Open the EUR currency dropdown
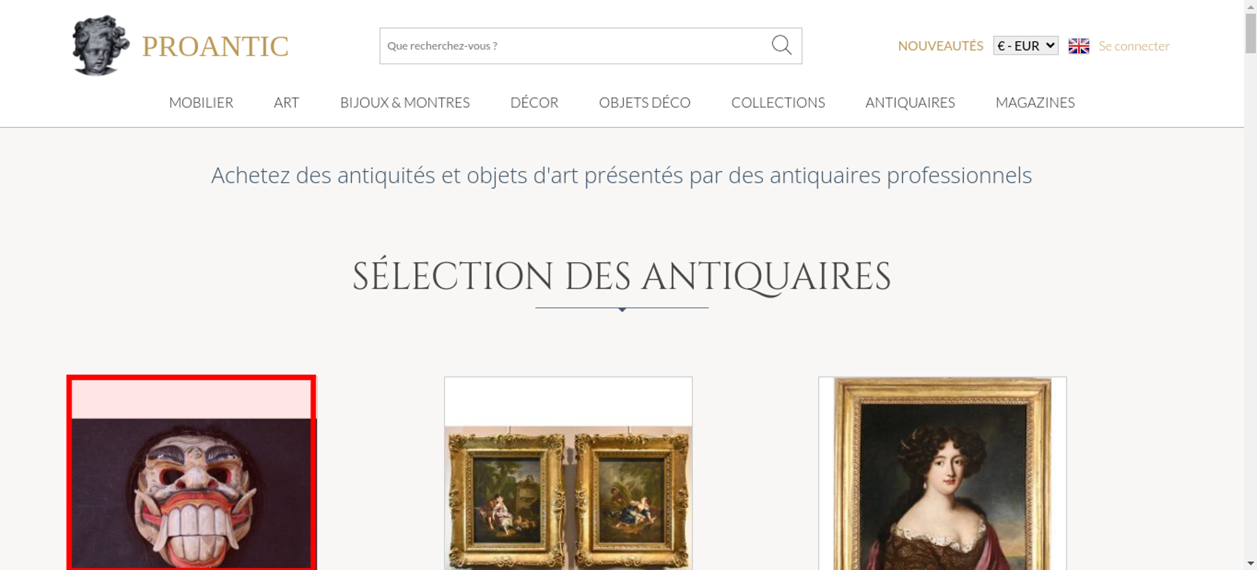The height and width of the screenshot is (570, 1257). (x=1026, y=46)
